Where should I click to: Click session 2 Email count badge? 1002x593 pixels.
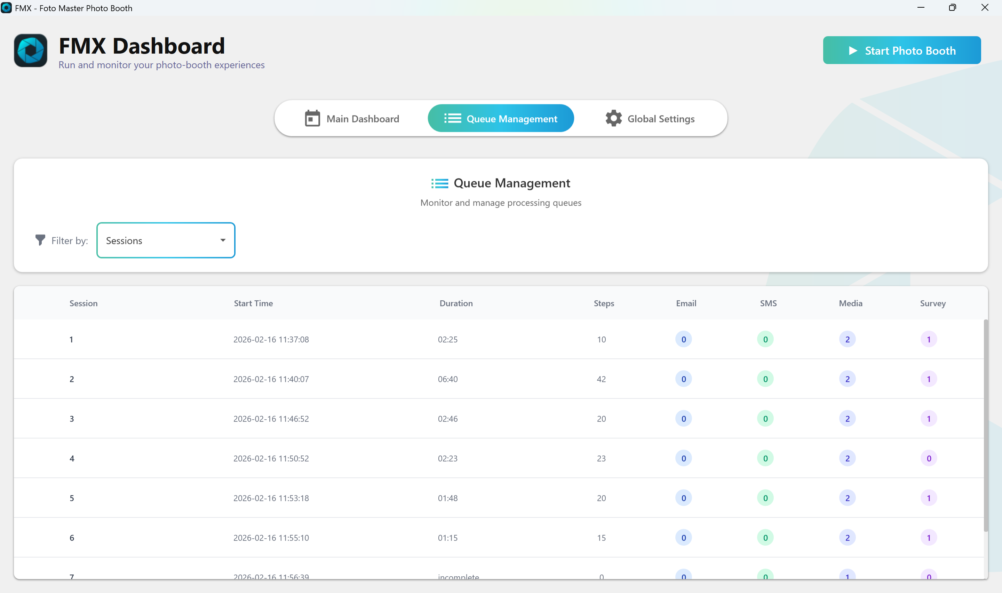pyautogui.click(x=683, y=379)
